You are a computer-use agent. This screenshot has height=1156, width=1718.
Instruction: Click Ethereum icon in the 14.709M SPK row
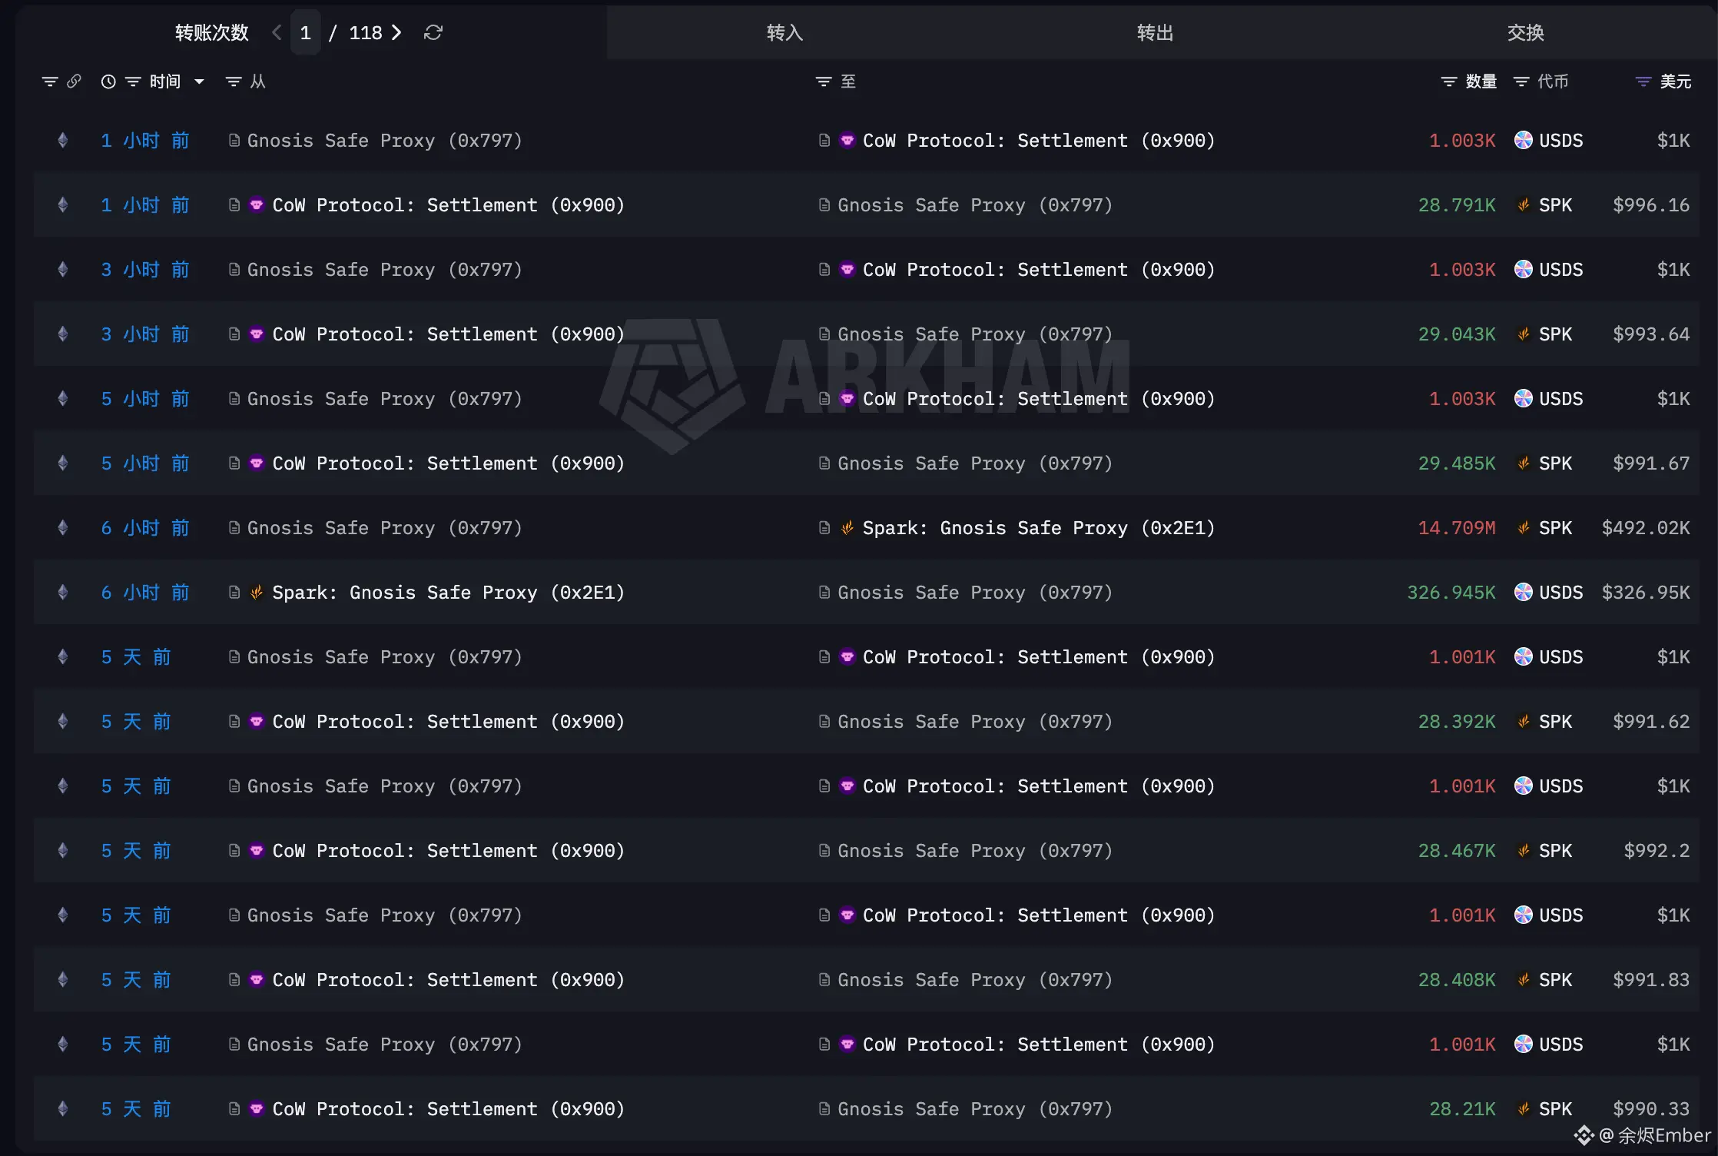coord(63,528)
